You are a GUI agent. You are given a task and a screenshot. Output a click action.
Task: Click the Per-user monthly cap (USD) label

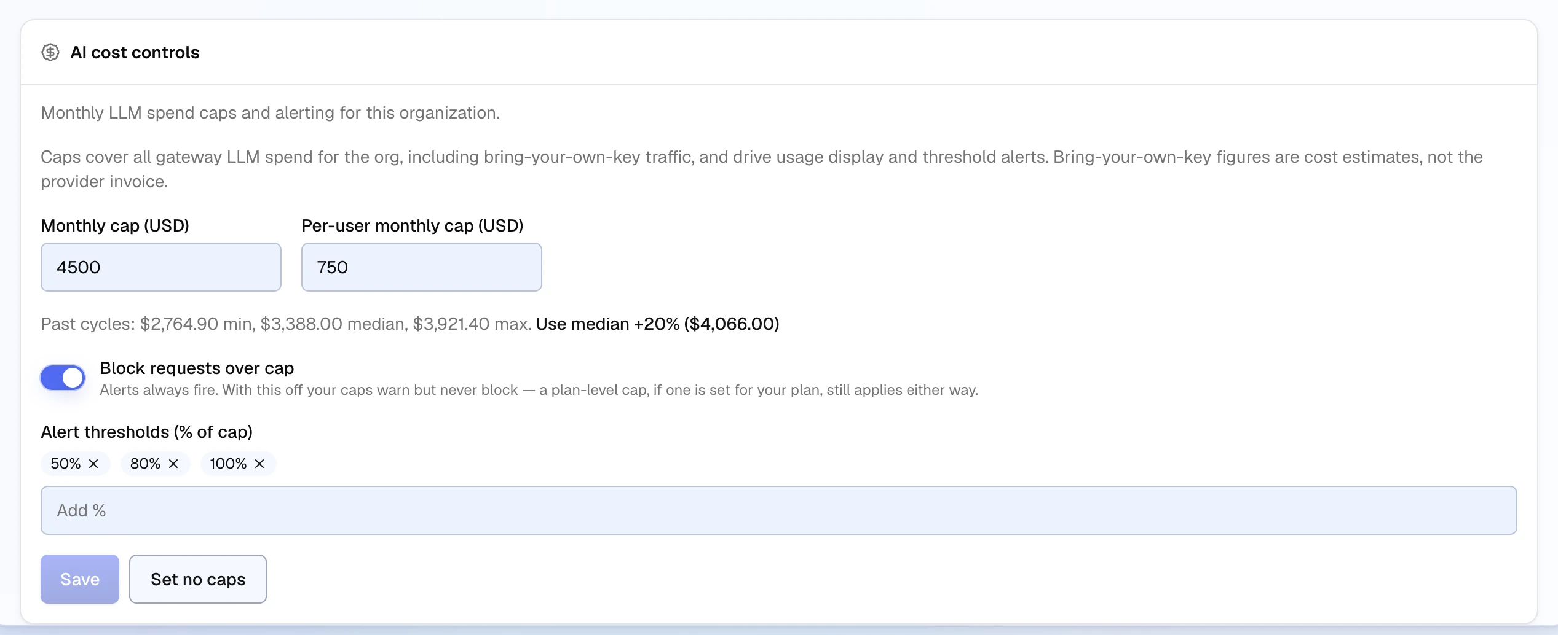pos(413,225)
